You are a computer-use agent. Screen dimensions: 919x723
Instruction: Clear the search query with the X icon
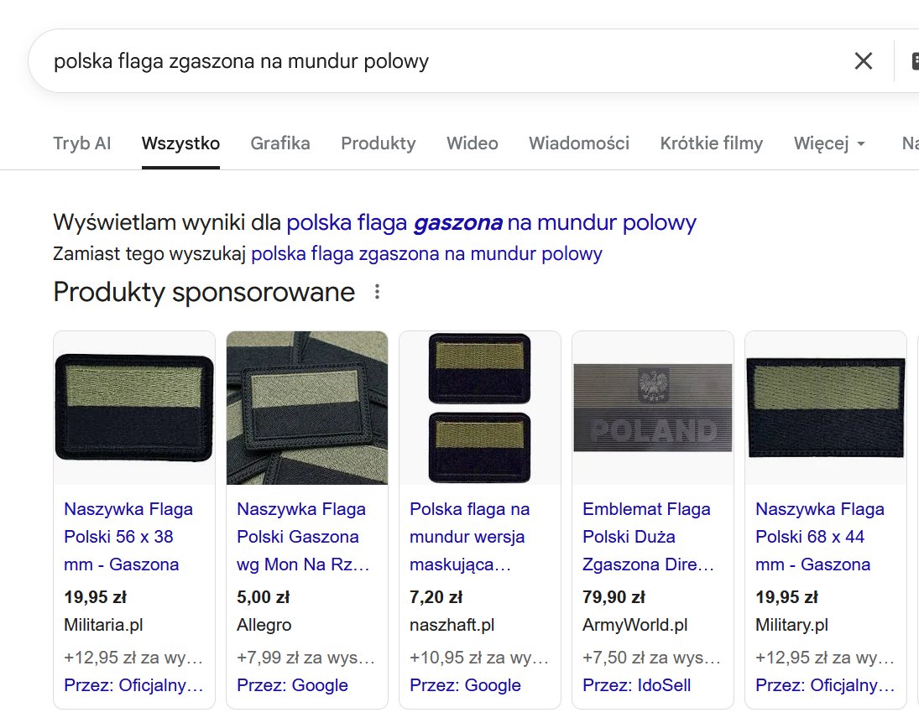(x=864, y=61)
